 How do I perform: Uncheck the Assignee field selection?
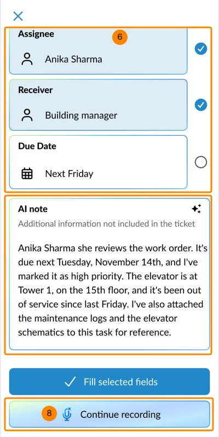point(200,49)
